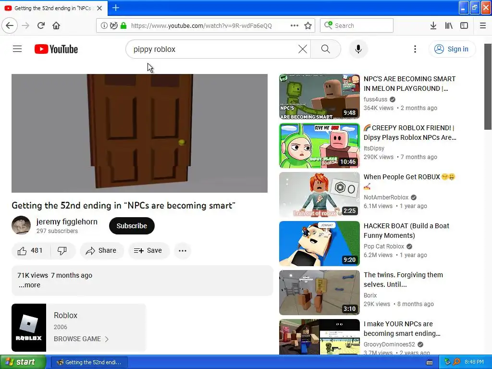Open The twins. Forgiving them selves video
This screenshot has width=492, height=369.
403,280
